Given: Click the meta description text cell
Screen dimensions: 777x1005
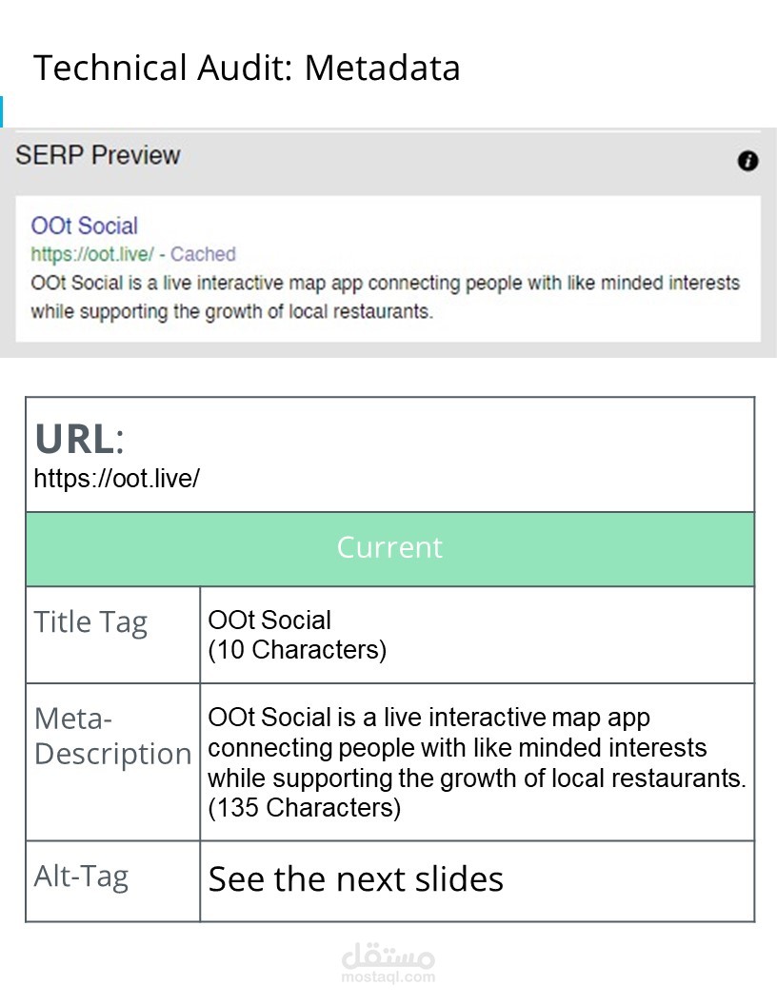Looking at the screenshot, I should point(477,762).
